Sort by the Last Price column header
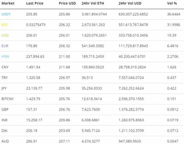The image size is (184, 145). (x=35, y=3)
